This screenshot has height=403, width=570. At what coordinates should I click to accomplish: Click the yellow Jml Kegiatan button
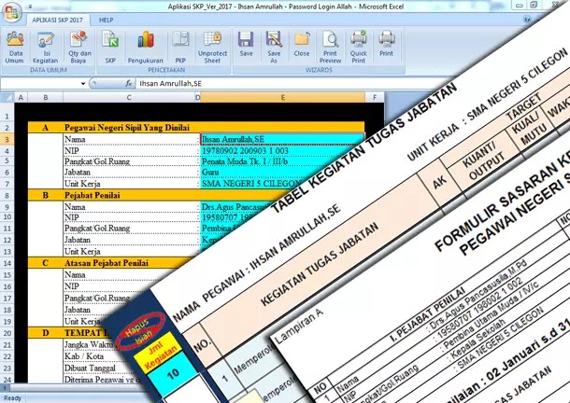[x=158, y=354]
